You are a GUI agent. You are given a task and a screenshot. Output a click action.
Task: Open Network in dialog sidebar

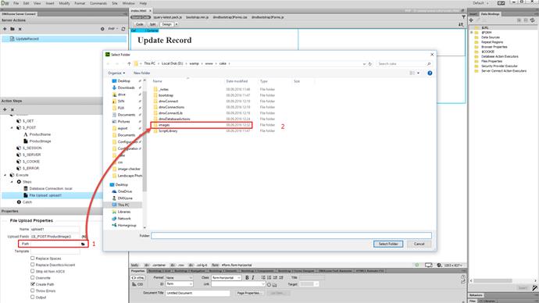pos(123,219)
